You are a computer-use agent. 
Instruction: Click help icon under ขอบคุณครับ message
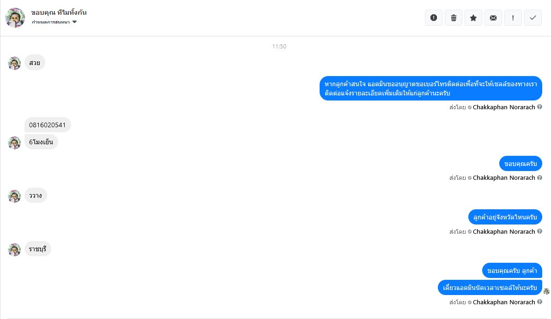(539, 178)
